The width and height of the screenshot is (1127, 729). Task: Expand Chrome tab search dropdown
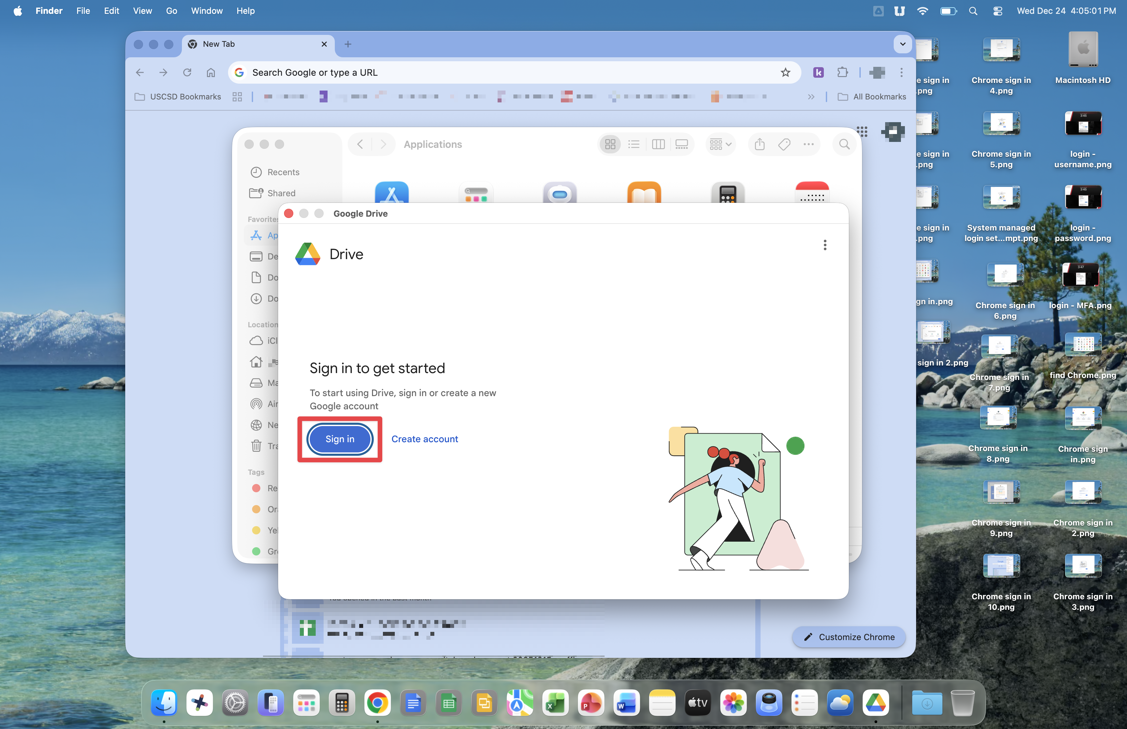(903, 44)
